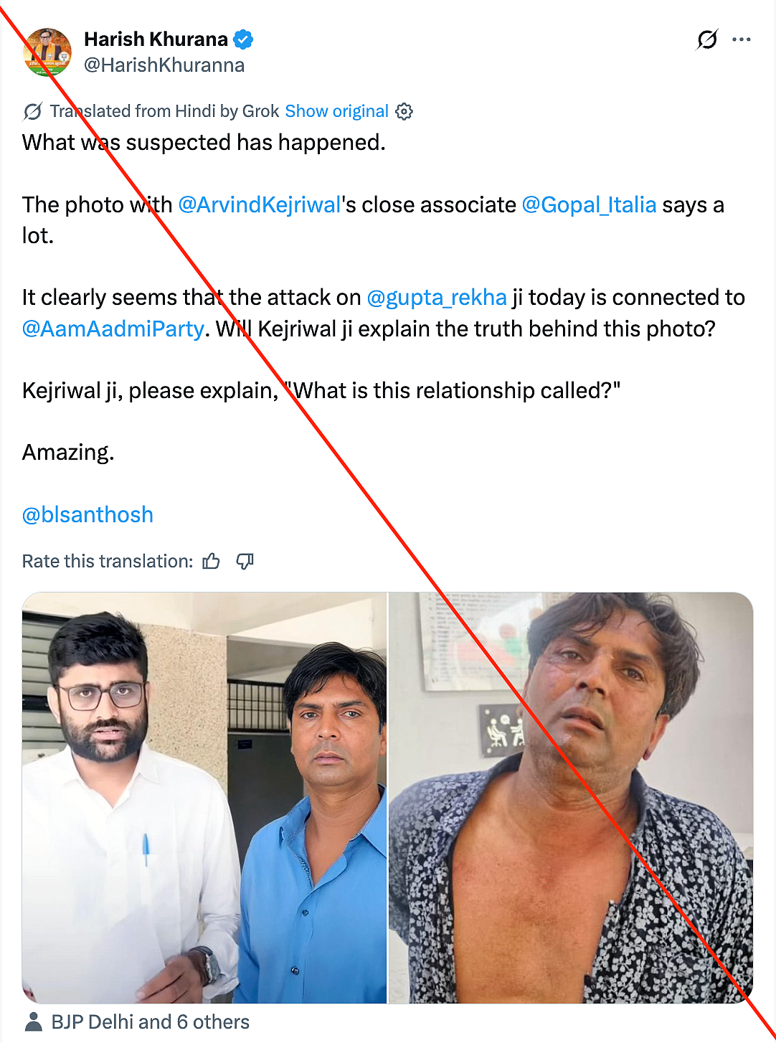Open the @gupta_rekha mention
This screenshot has width=776, height=1043.
(x=436, y=297)
